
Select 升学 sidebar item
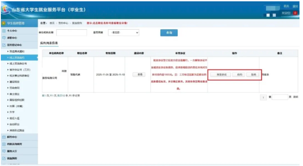(x=12, y=112)
